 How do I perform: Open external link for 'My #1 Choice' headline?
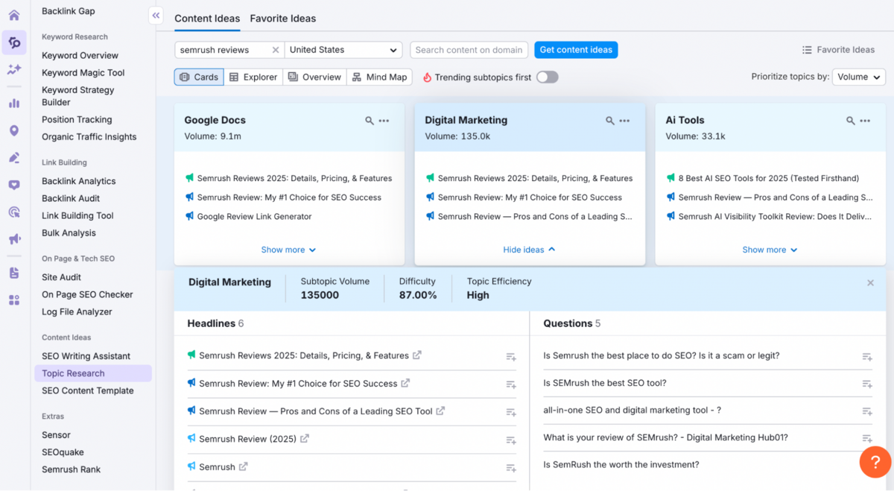[405, 383]
